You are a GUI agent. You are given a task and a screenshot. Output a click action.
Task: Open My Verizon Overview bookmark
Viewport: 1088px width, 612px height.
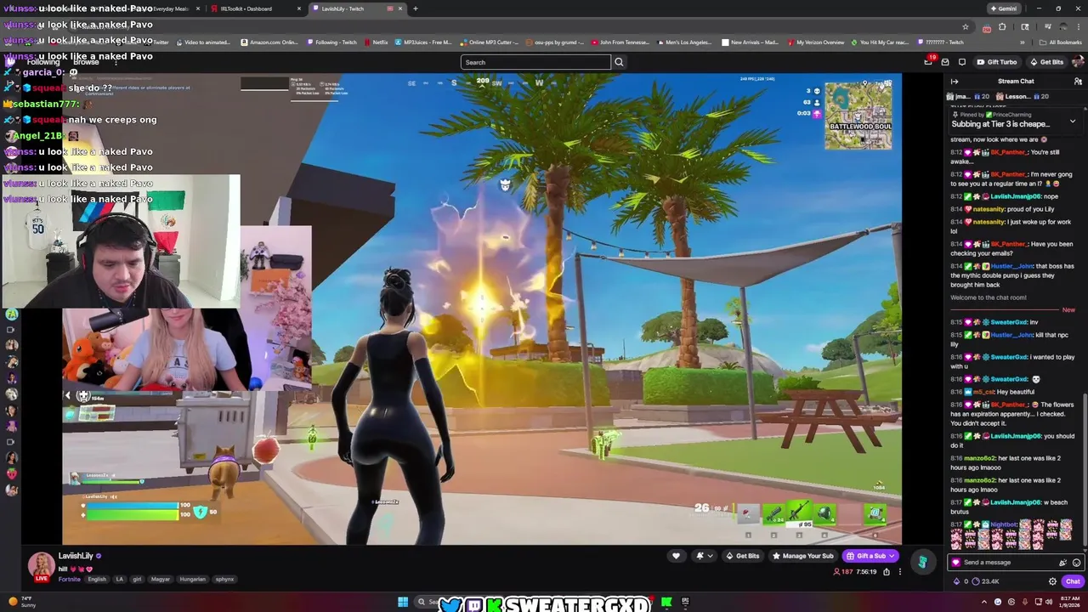816,42
